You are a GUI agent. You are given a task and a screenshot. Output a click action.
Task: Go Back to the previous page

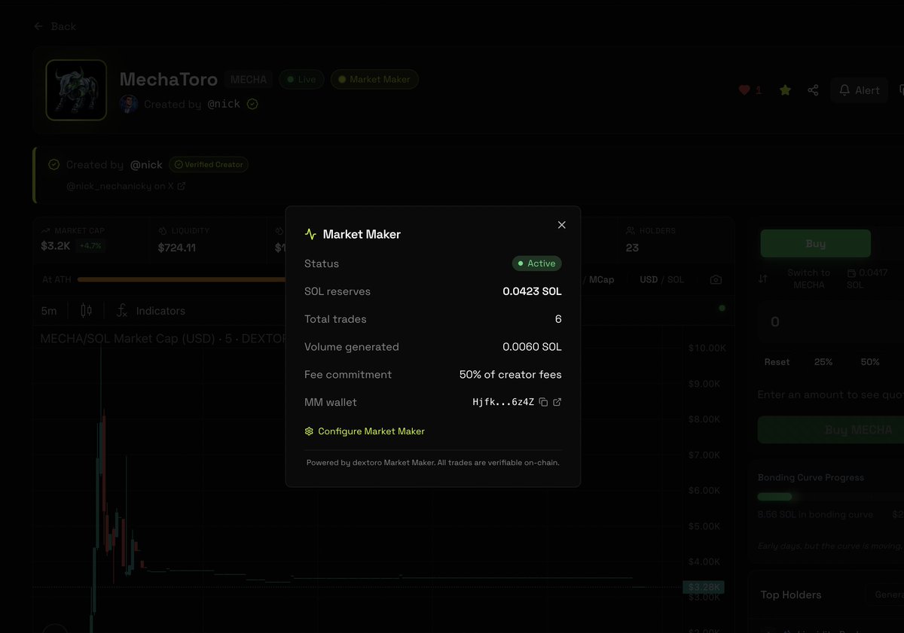pyautogui.click(x=55, y=26)
